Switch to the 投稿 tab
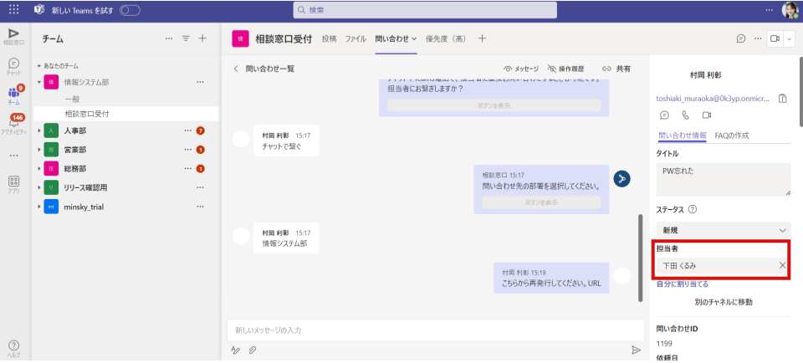 [x=330, y=39]
